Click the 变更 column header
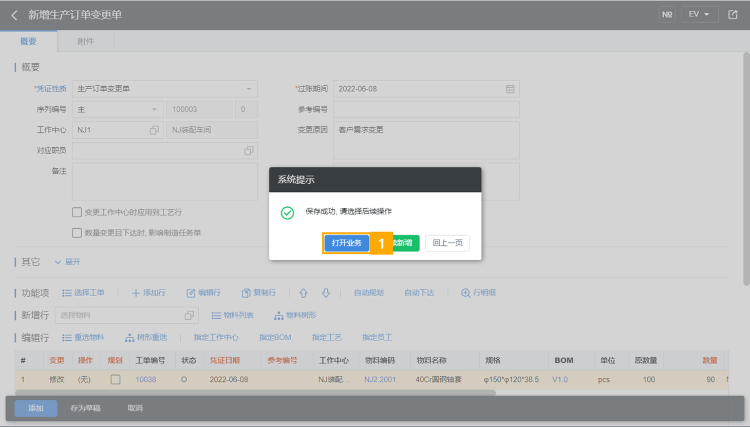750x427 pixels. pos(57,360)
